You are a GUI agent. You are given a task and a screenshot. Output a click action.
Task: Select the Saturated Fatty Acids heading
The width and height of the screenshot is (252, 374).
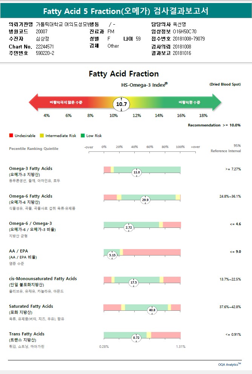[x=31, y=306]
